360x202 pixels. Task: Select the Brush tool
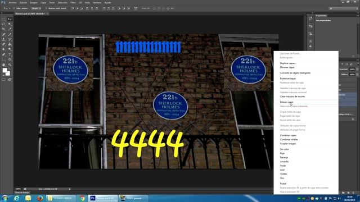[x=10, y=34]
